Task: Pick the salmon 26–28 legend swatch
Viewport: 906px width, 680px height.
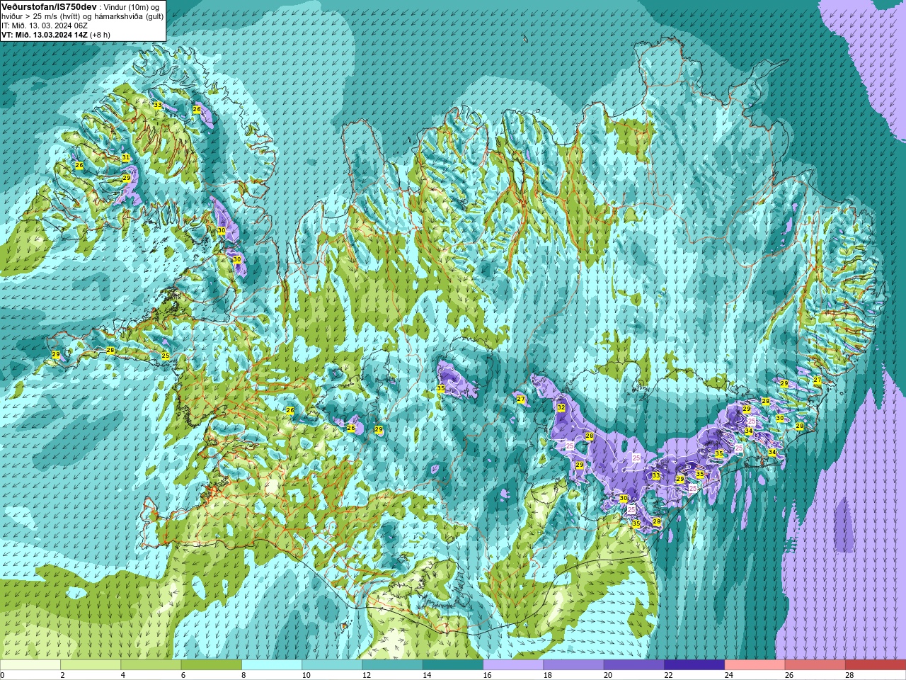Action: [815, 665]
